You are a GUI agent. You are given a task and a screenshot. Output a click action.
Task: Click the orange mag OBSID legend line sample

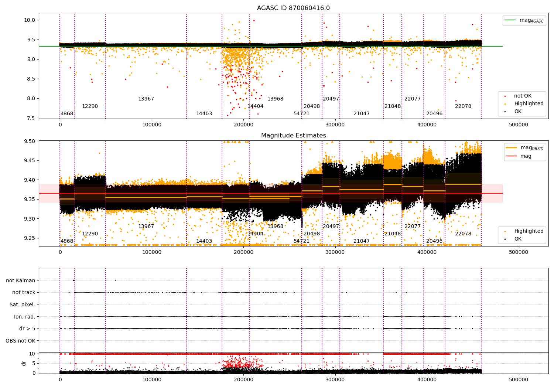(511, 148)
